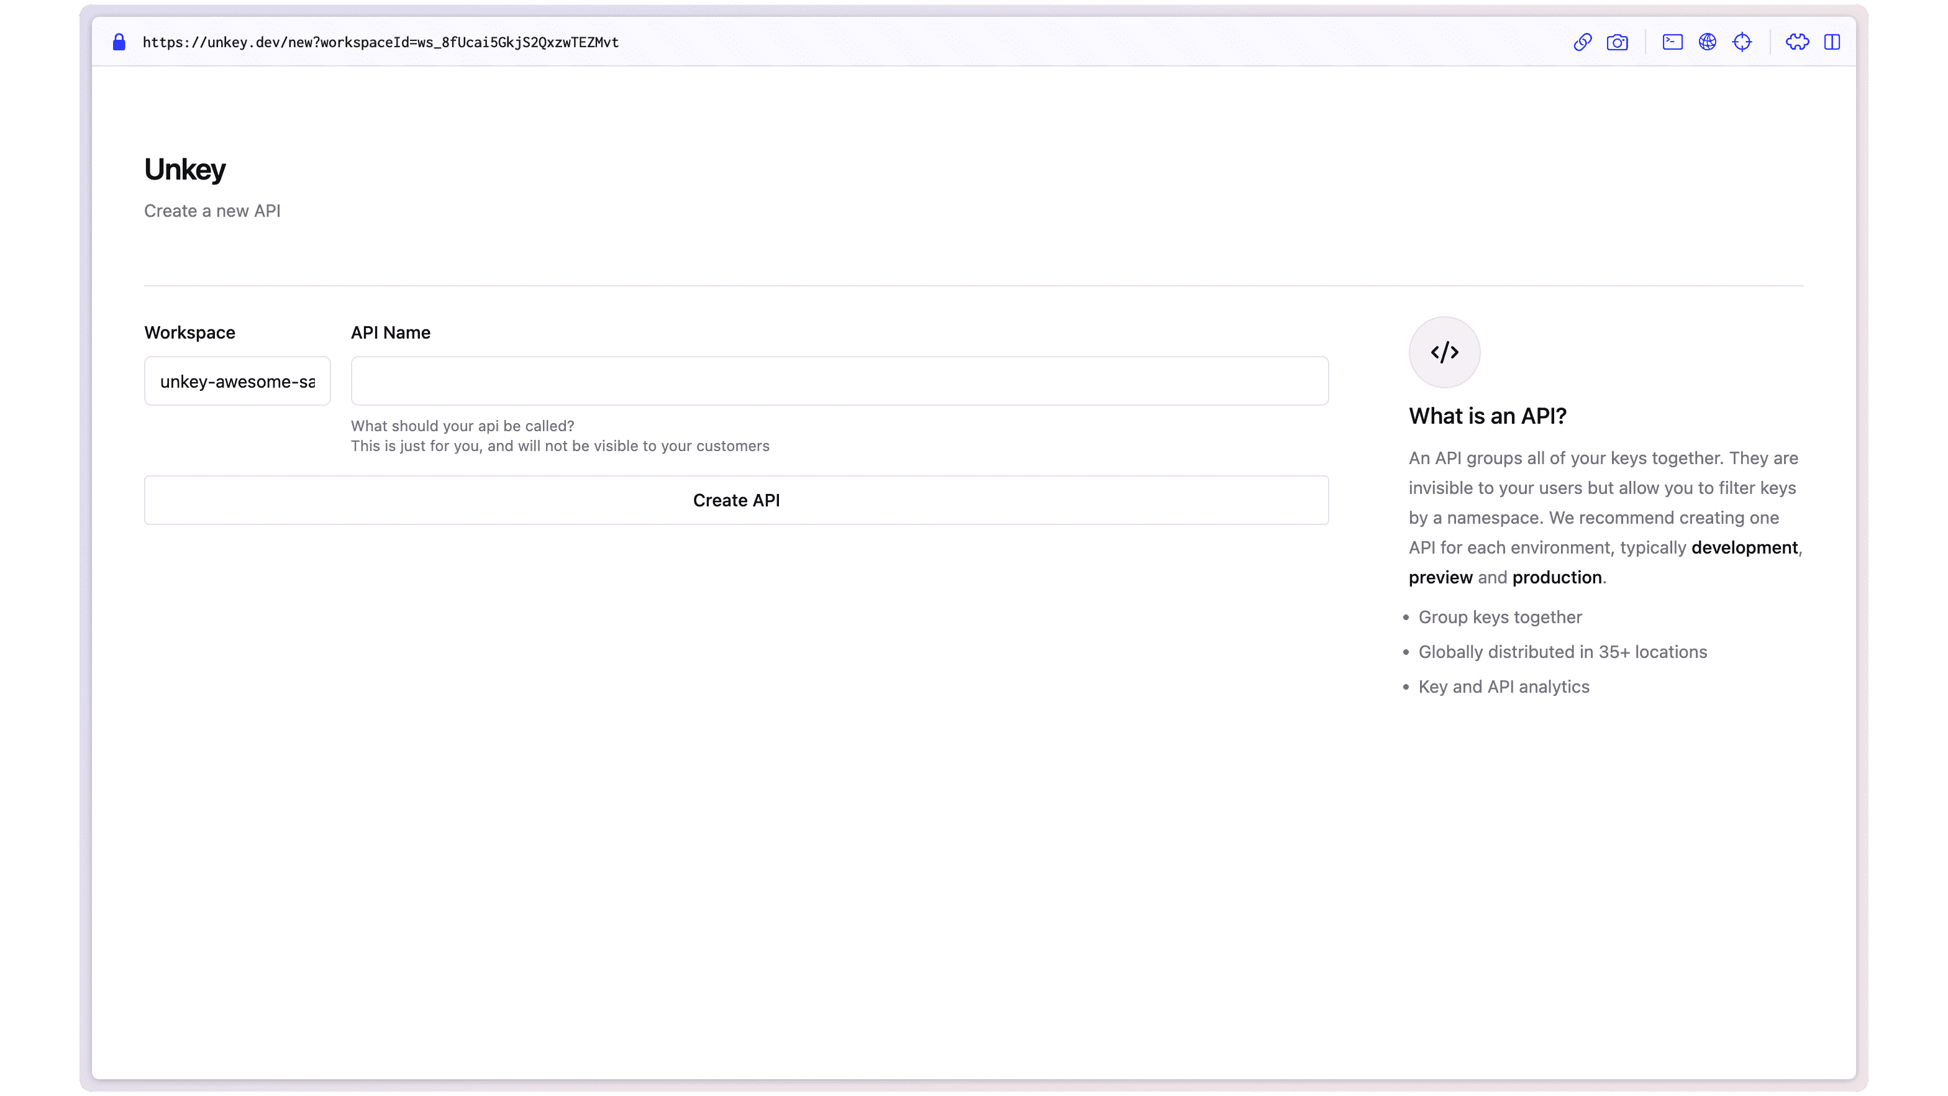The width and height of the screenshot is (1948, 1096).
Task: Open the terminal console icon
Action: click(x=1672, y=42)
